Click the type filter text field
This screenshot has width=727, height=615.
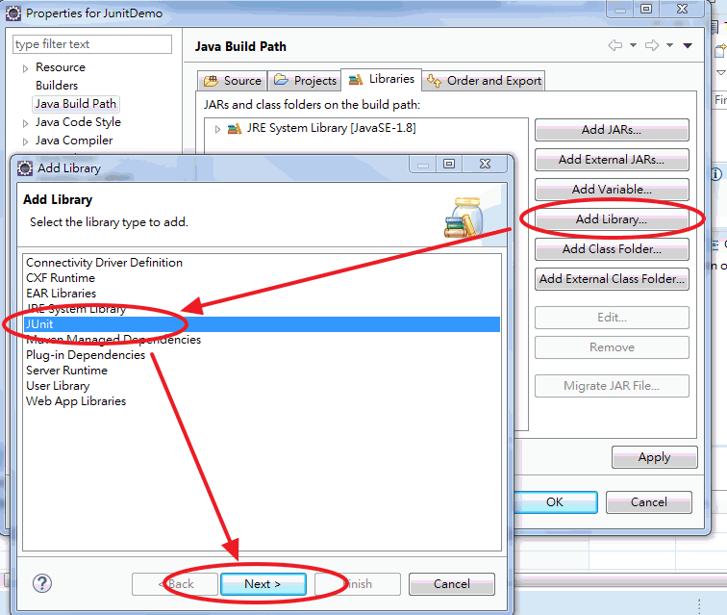(x=92, y=44)
